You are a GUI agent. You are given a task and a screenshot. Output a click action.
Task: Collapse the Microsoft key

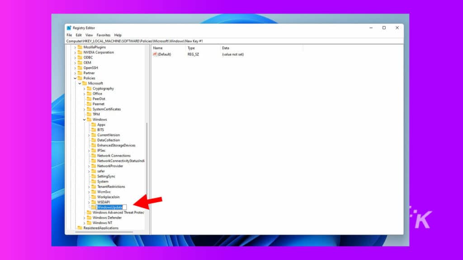(80, 84)
